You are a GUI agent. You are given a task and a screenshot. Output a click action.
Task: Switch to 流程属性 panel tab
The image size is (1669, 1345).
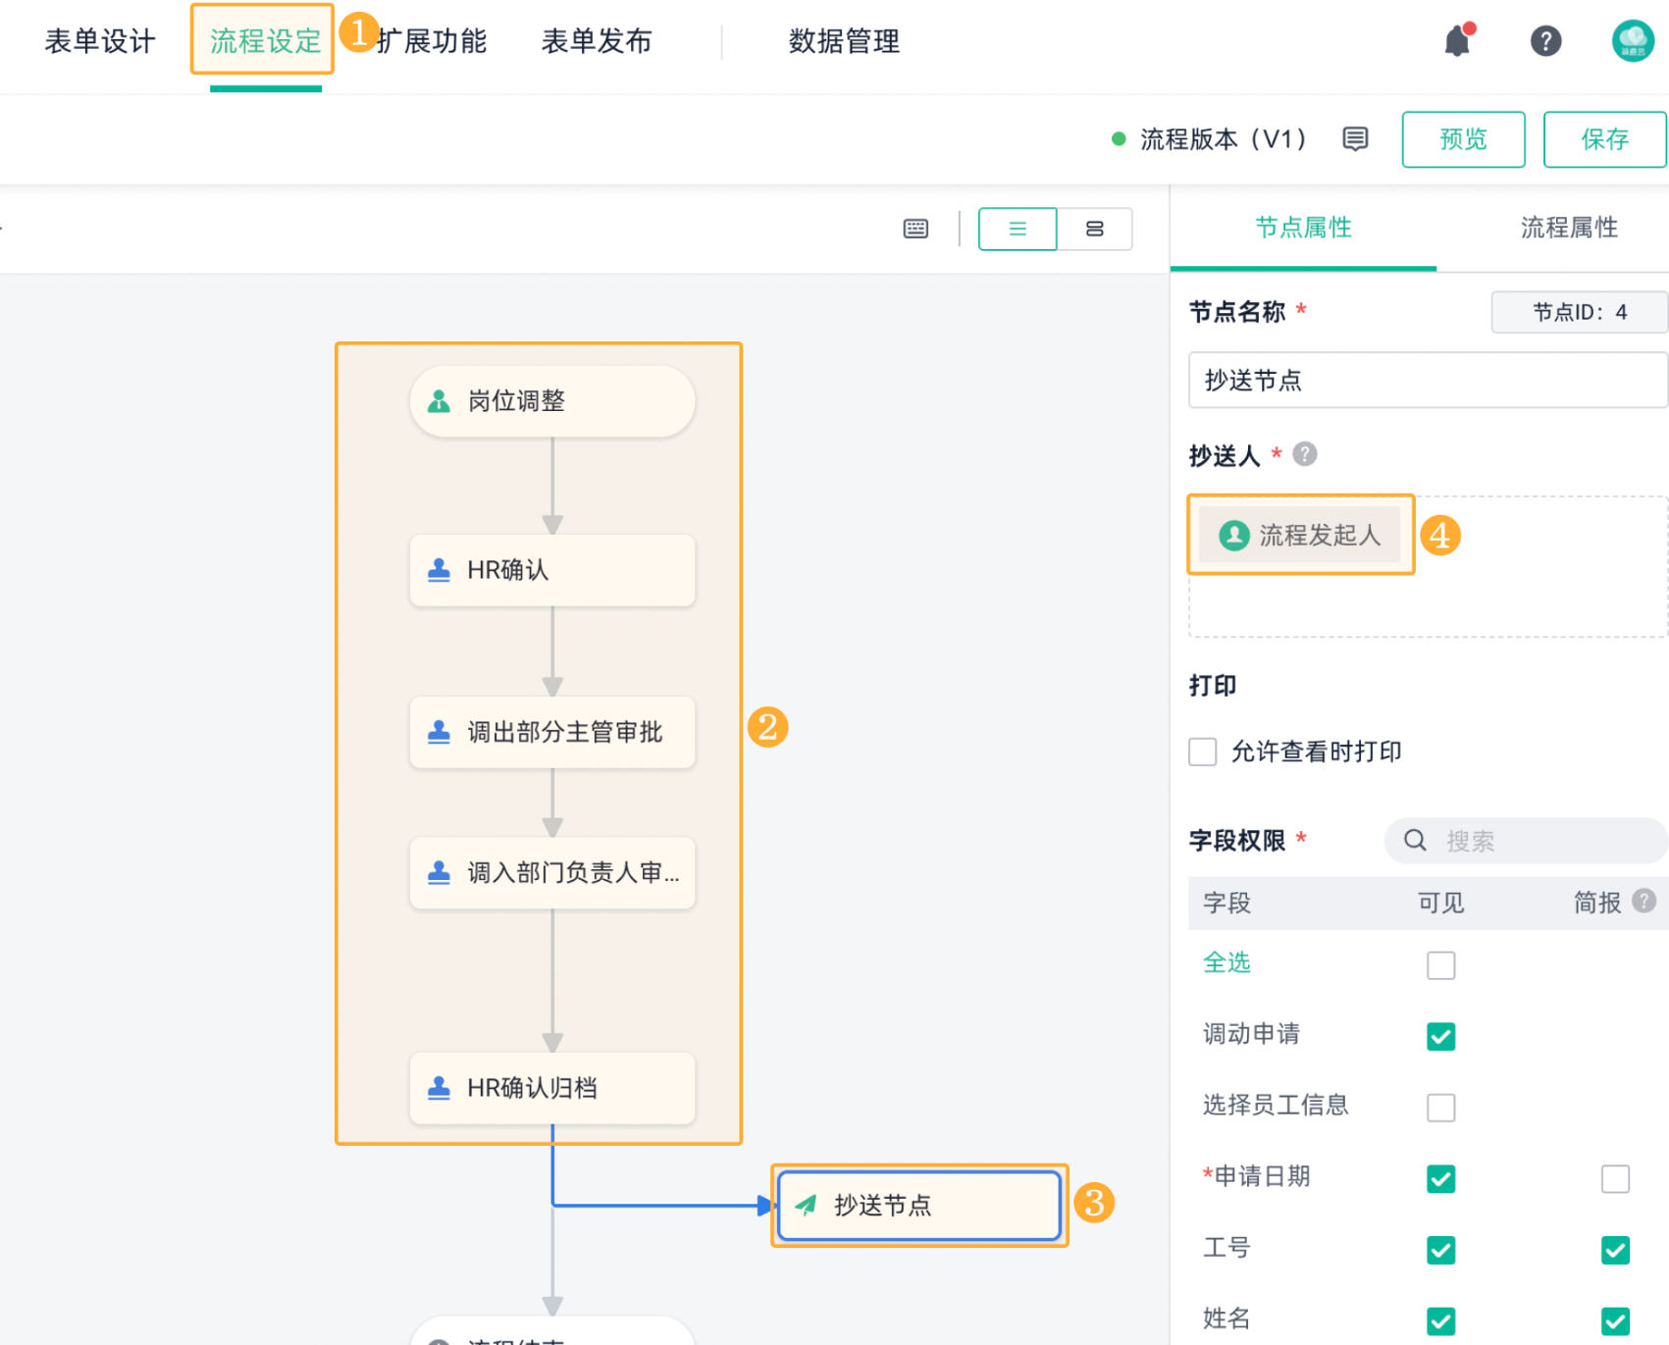[x=1569, y=228]
